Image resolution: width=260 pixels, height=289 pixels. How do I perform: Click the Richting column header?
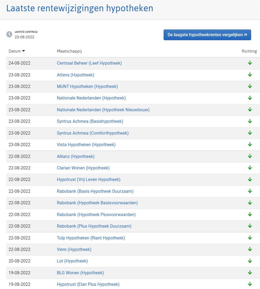249,51
